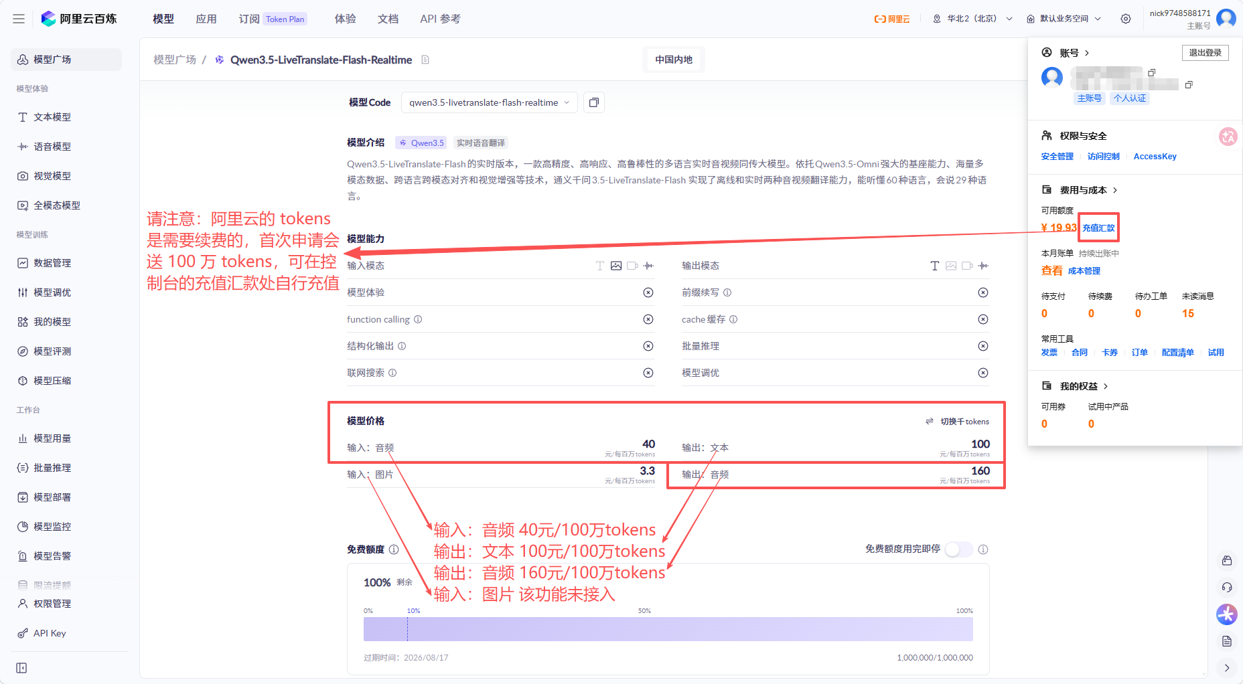Screen dimensions: 1243x684
Task: Expand the 华北2（北京） region dropdown
Action: [972, 19]
